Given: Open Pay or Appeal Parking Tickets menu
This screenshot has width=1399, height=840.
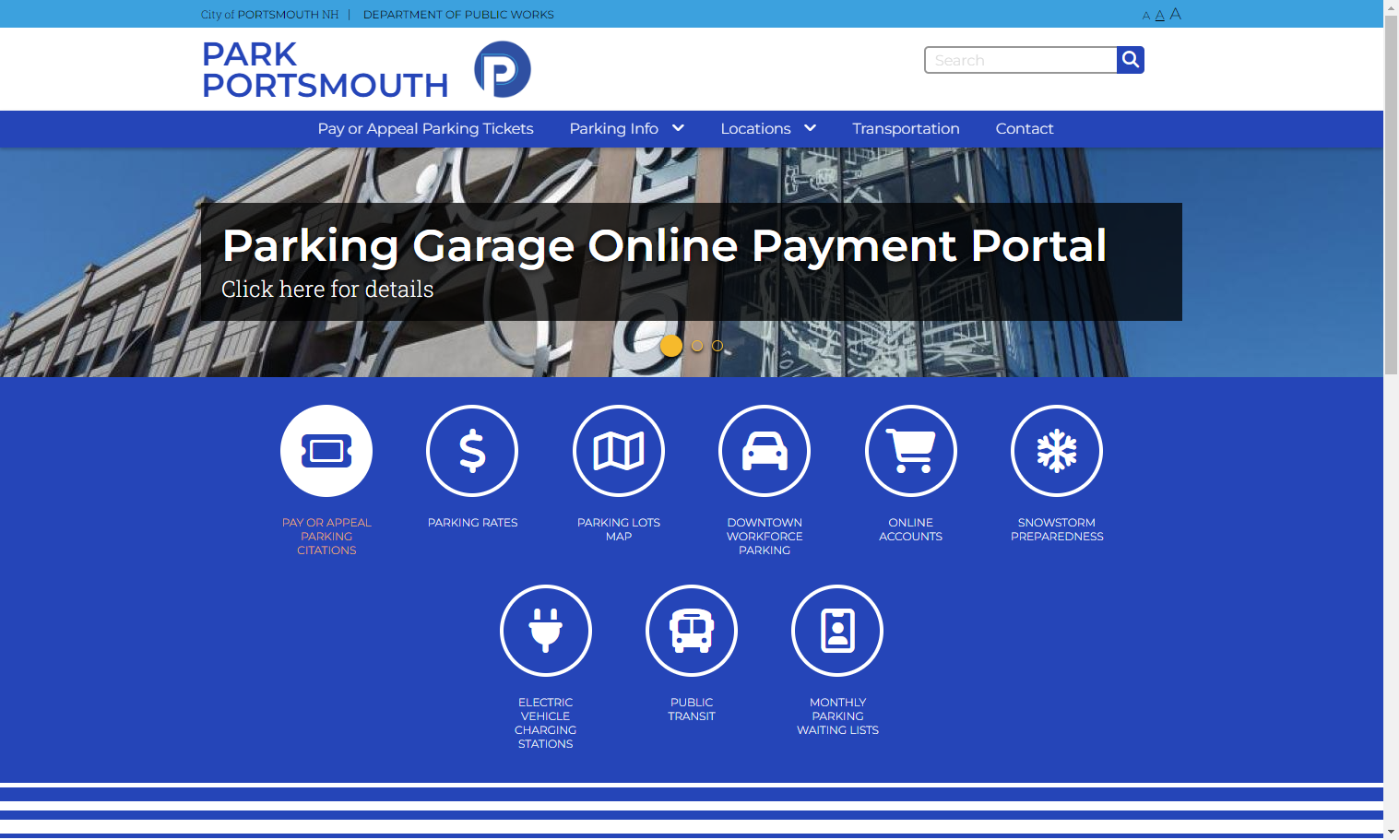Looking at the screenshot, I should click(425, 129).
